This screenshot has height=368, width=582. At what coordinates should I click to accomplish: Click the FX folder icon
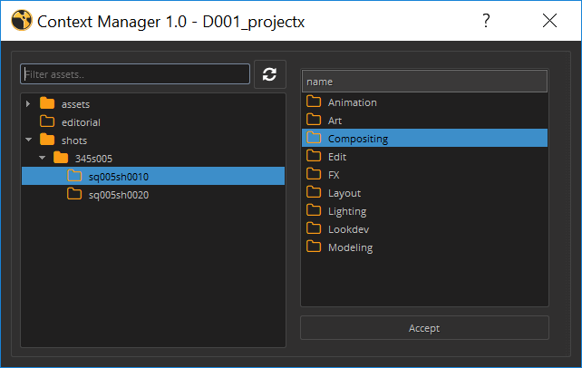pos(315,175)
